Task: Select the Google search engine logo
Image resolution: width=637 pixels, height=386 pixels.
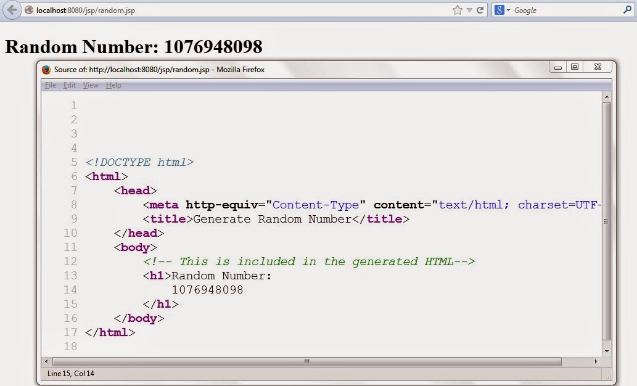Action: click(x=498, y=10)
